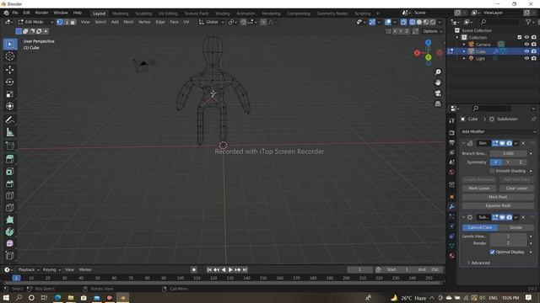Open the Playback dropdown in timeline
Image resolution: width=540 pixels, height=303 pixels.
[29, 269]
